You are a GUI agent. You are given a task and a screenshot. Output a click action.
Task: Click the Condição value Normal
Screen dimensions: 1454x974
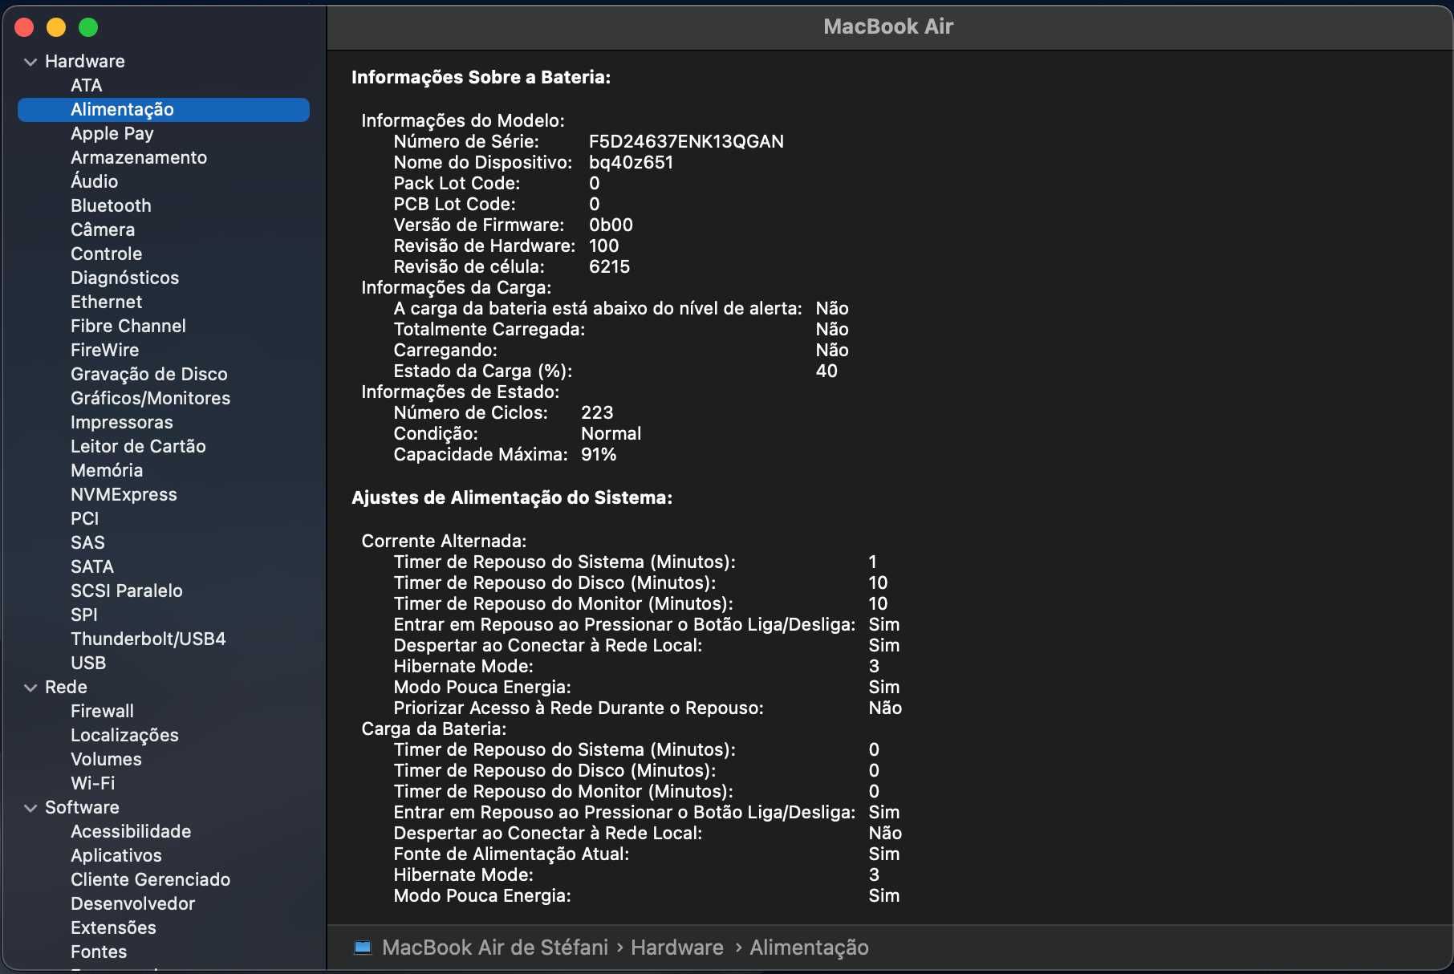pyautogui.click(x=611, y=434)
